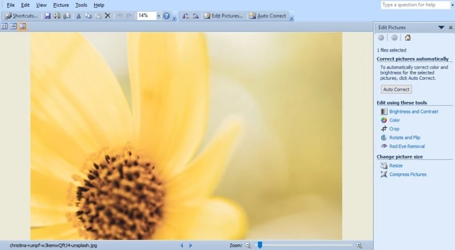Click the zoom-out magnifier in the status bar
This screenshot has height=250, width=455.
247,245
